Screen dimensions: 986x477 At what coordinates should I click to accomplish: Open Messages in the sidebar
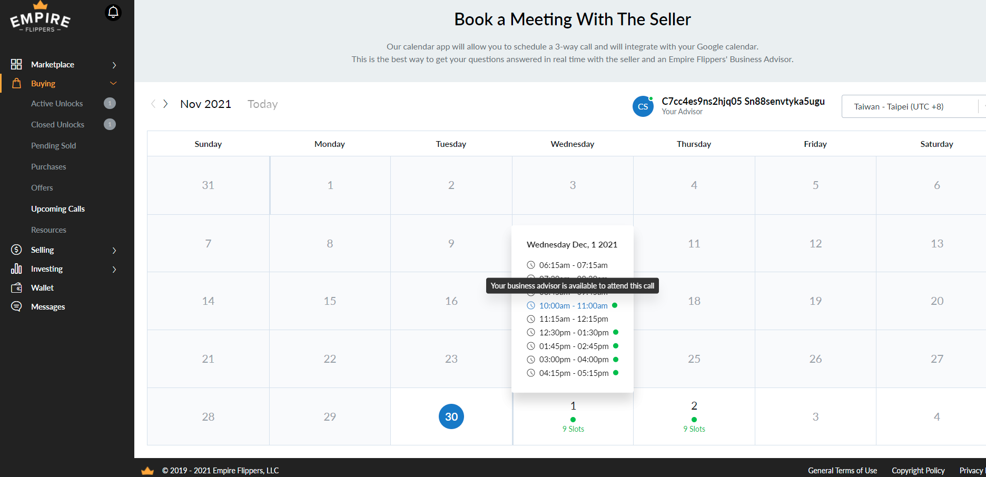[x=48, y=306]
